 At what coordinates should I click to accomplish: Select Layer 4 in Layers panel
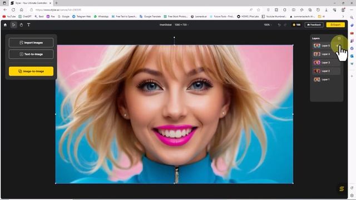[327, 54]
